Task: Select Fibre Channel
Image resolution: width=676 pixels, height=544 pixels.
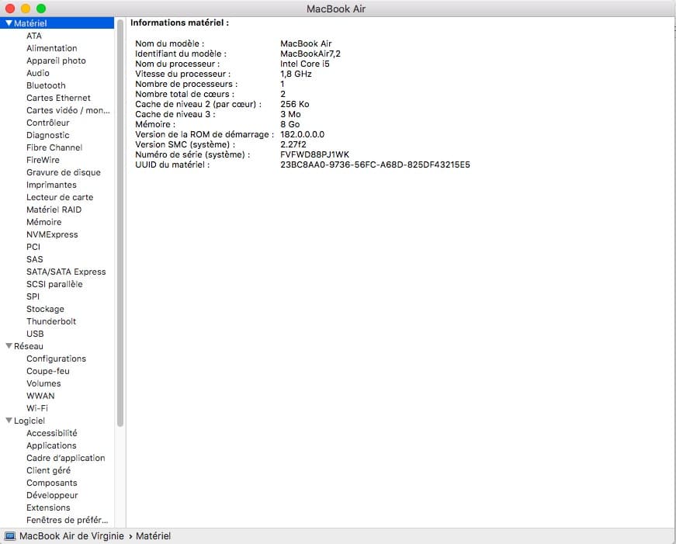Action: point(54,147)
